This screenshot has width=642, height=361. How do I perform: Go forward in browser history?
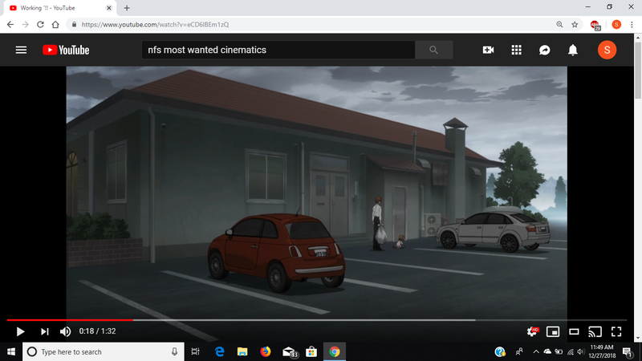click(26, 25)
